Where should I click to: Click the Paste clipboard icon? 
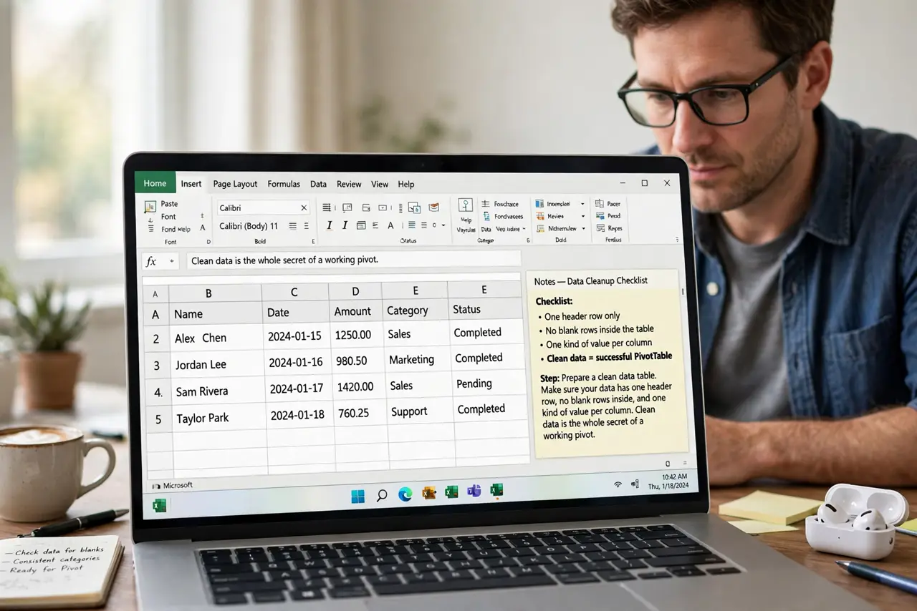pos(150,207)
